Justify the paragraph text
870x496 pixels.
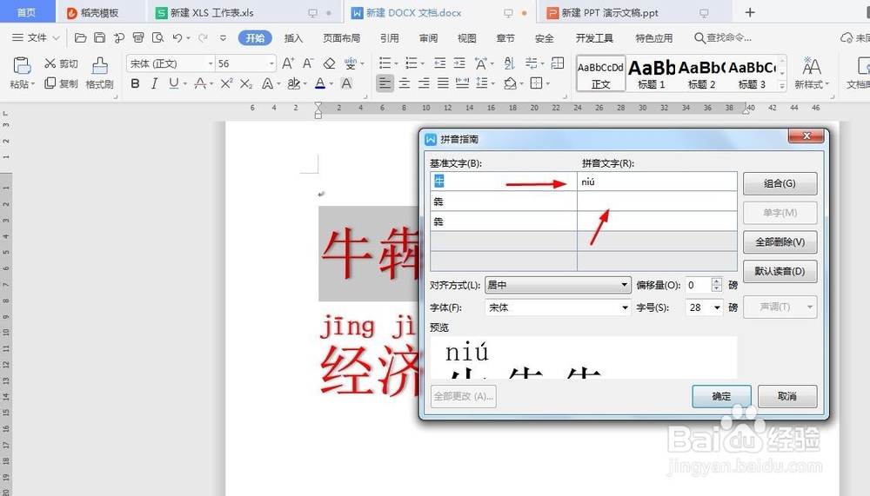click(443, 83)
